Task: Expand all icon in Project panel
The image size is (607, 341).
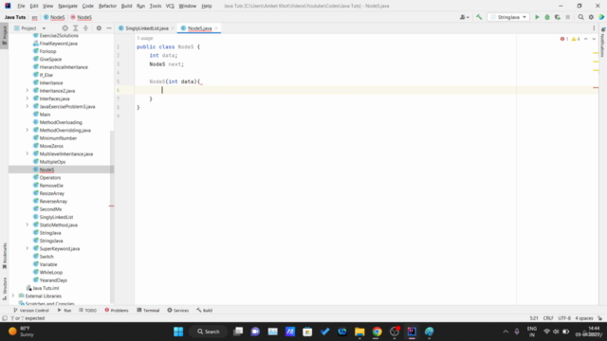Action: (76, 28)
